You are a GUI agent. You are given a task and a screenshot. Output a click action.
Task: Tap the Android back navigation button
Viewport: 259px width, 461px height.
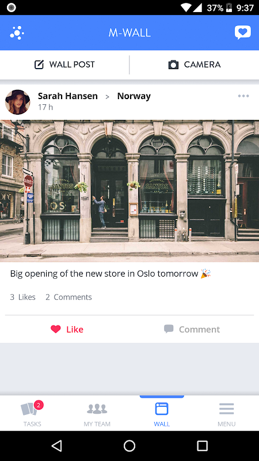pos(56,445)
